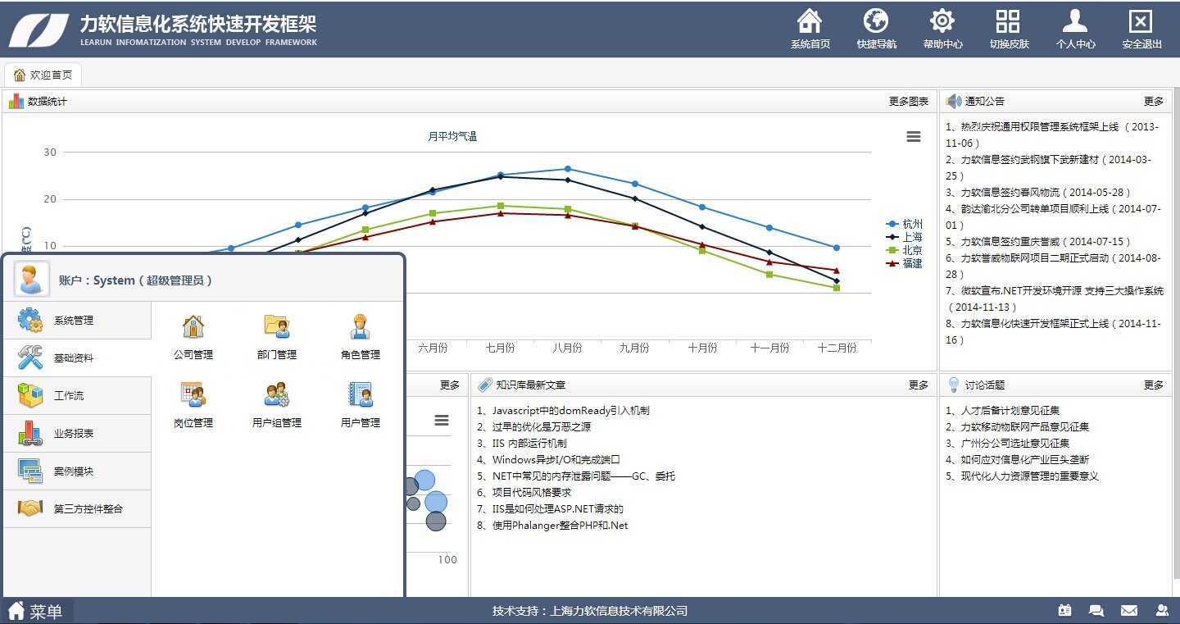Open notice 热烈庆祝通用权限管理系统框架上线
This screenshot has height=624, width=1180.
1053,135
